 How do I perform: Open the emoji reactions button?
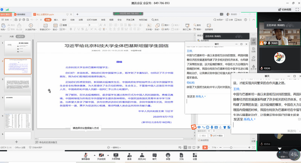(168, 157)
